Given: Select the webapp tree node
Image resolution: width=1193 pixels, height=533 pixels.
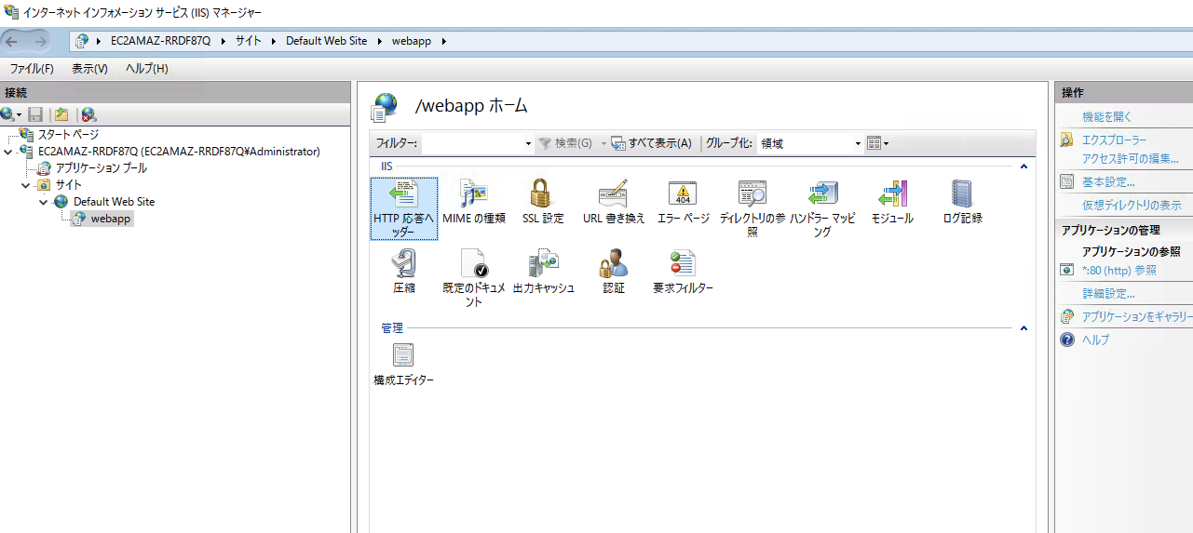Looking at the screenshot, I should click(x=110, y=219).
